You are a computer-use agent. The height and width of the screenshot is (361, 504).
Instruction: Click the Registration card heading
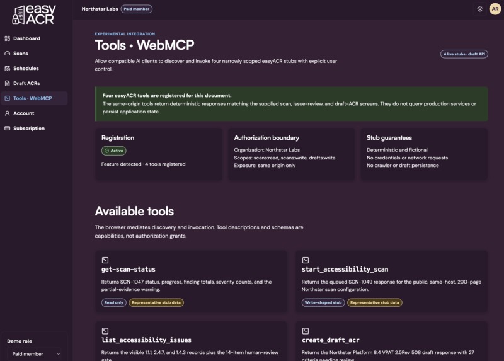click(118, 138)
